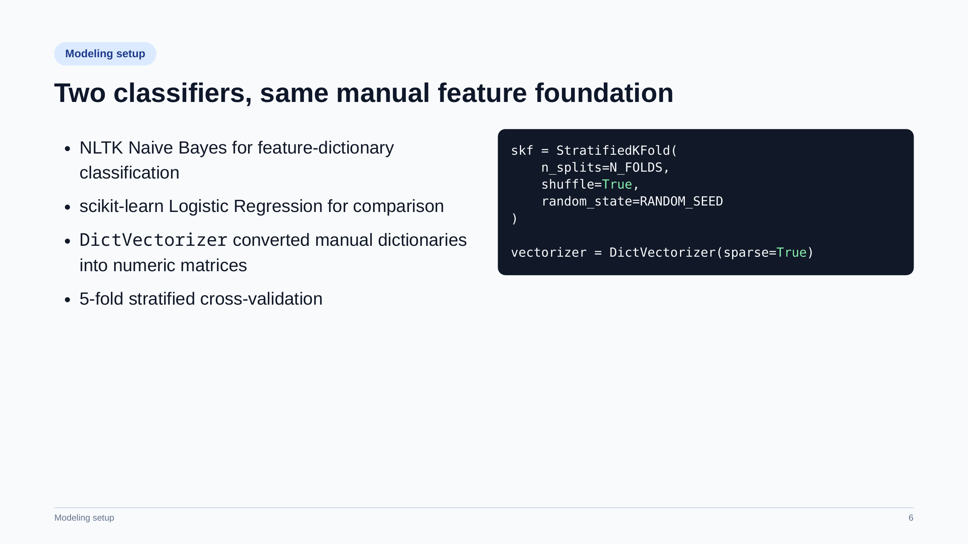Viewport: 968px width, 544px height.
Task: Select the 5-fold stratified cross-validation bullet
Action: pyautogui.click(x=201, y=299)
